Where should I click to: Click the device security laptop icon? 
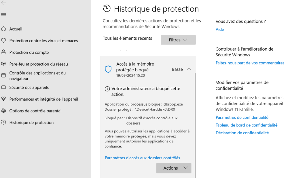(x=3, y=87)
